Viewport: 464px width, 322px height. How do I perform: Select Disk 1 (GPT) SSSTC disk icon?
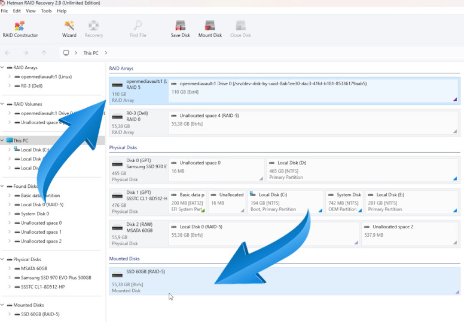(117, 196)
